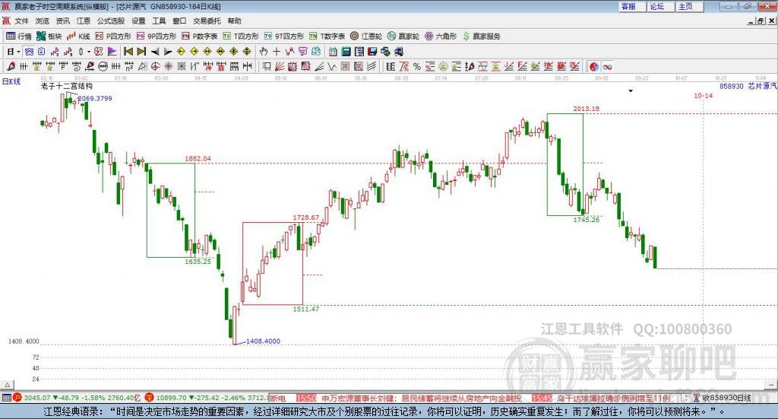Click the 日K线 chart label
Image resolution: width=778 pixels, height=419 pixels.
pos(11,81)
